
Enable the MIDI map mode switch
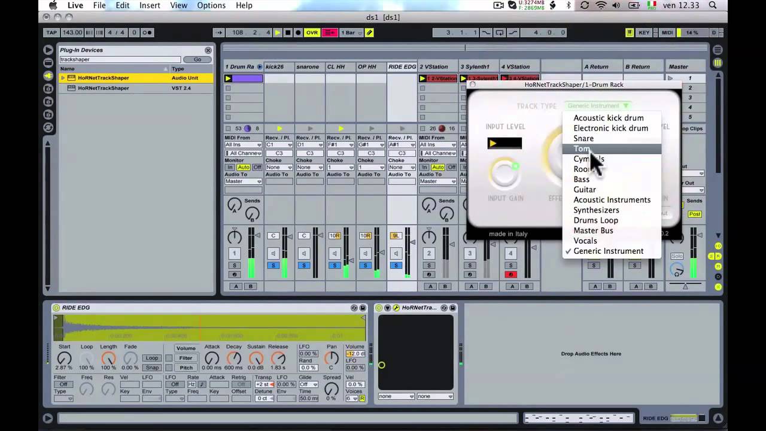(x=667, y=32)
